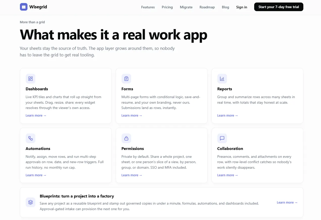321x220 pixels.
Task: Click the Permissions card title
Action: coord(133,149)
